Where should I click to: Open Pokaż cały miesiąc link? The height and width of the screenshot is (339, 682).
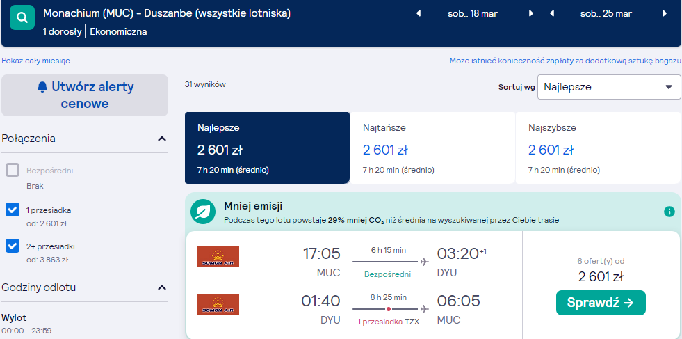coord(35,61)
